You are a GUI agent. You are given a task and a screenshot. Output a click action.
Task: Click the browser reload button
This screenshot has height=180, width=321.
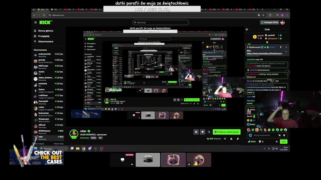44,15
